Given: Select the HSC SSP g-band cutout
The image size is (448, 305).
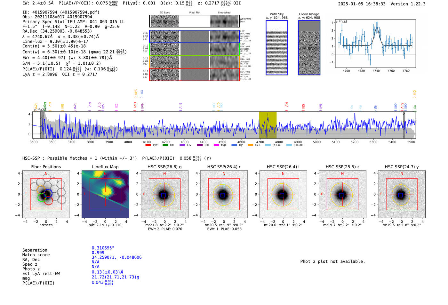Looking at the screenshot, I should pos(164,194).
